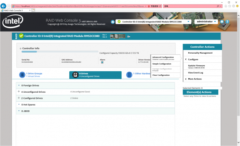Toggle the Alarm checkbox
The height and width of the screenshot is (146, 240).
pos(102,62)
